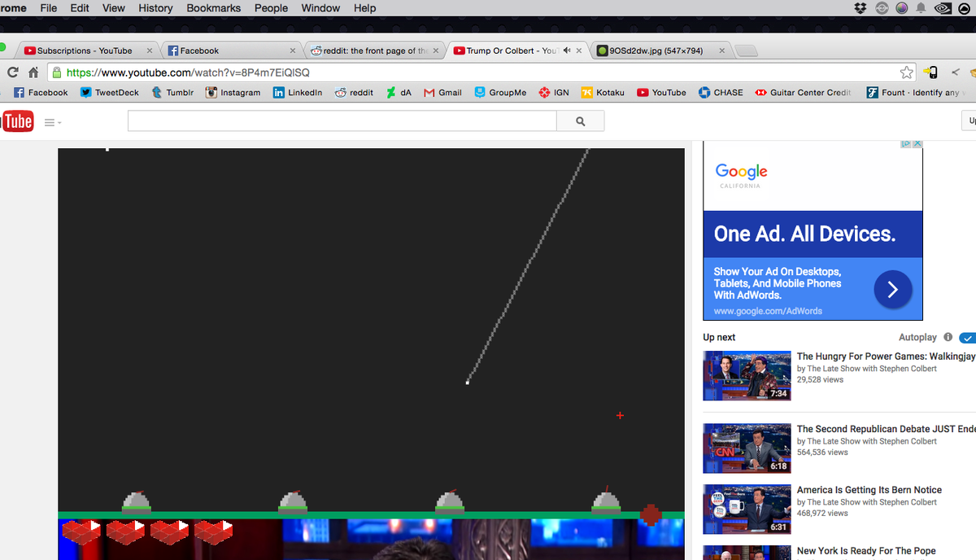Viewport: 976px width, 560px height.
Task: Open the History menu
Action: click(x=155, y=8)
